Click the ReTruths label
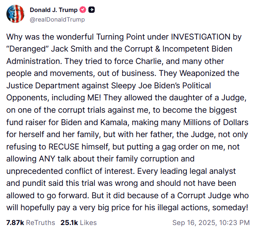 tap(40, 223)
